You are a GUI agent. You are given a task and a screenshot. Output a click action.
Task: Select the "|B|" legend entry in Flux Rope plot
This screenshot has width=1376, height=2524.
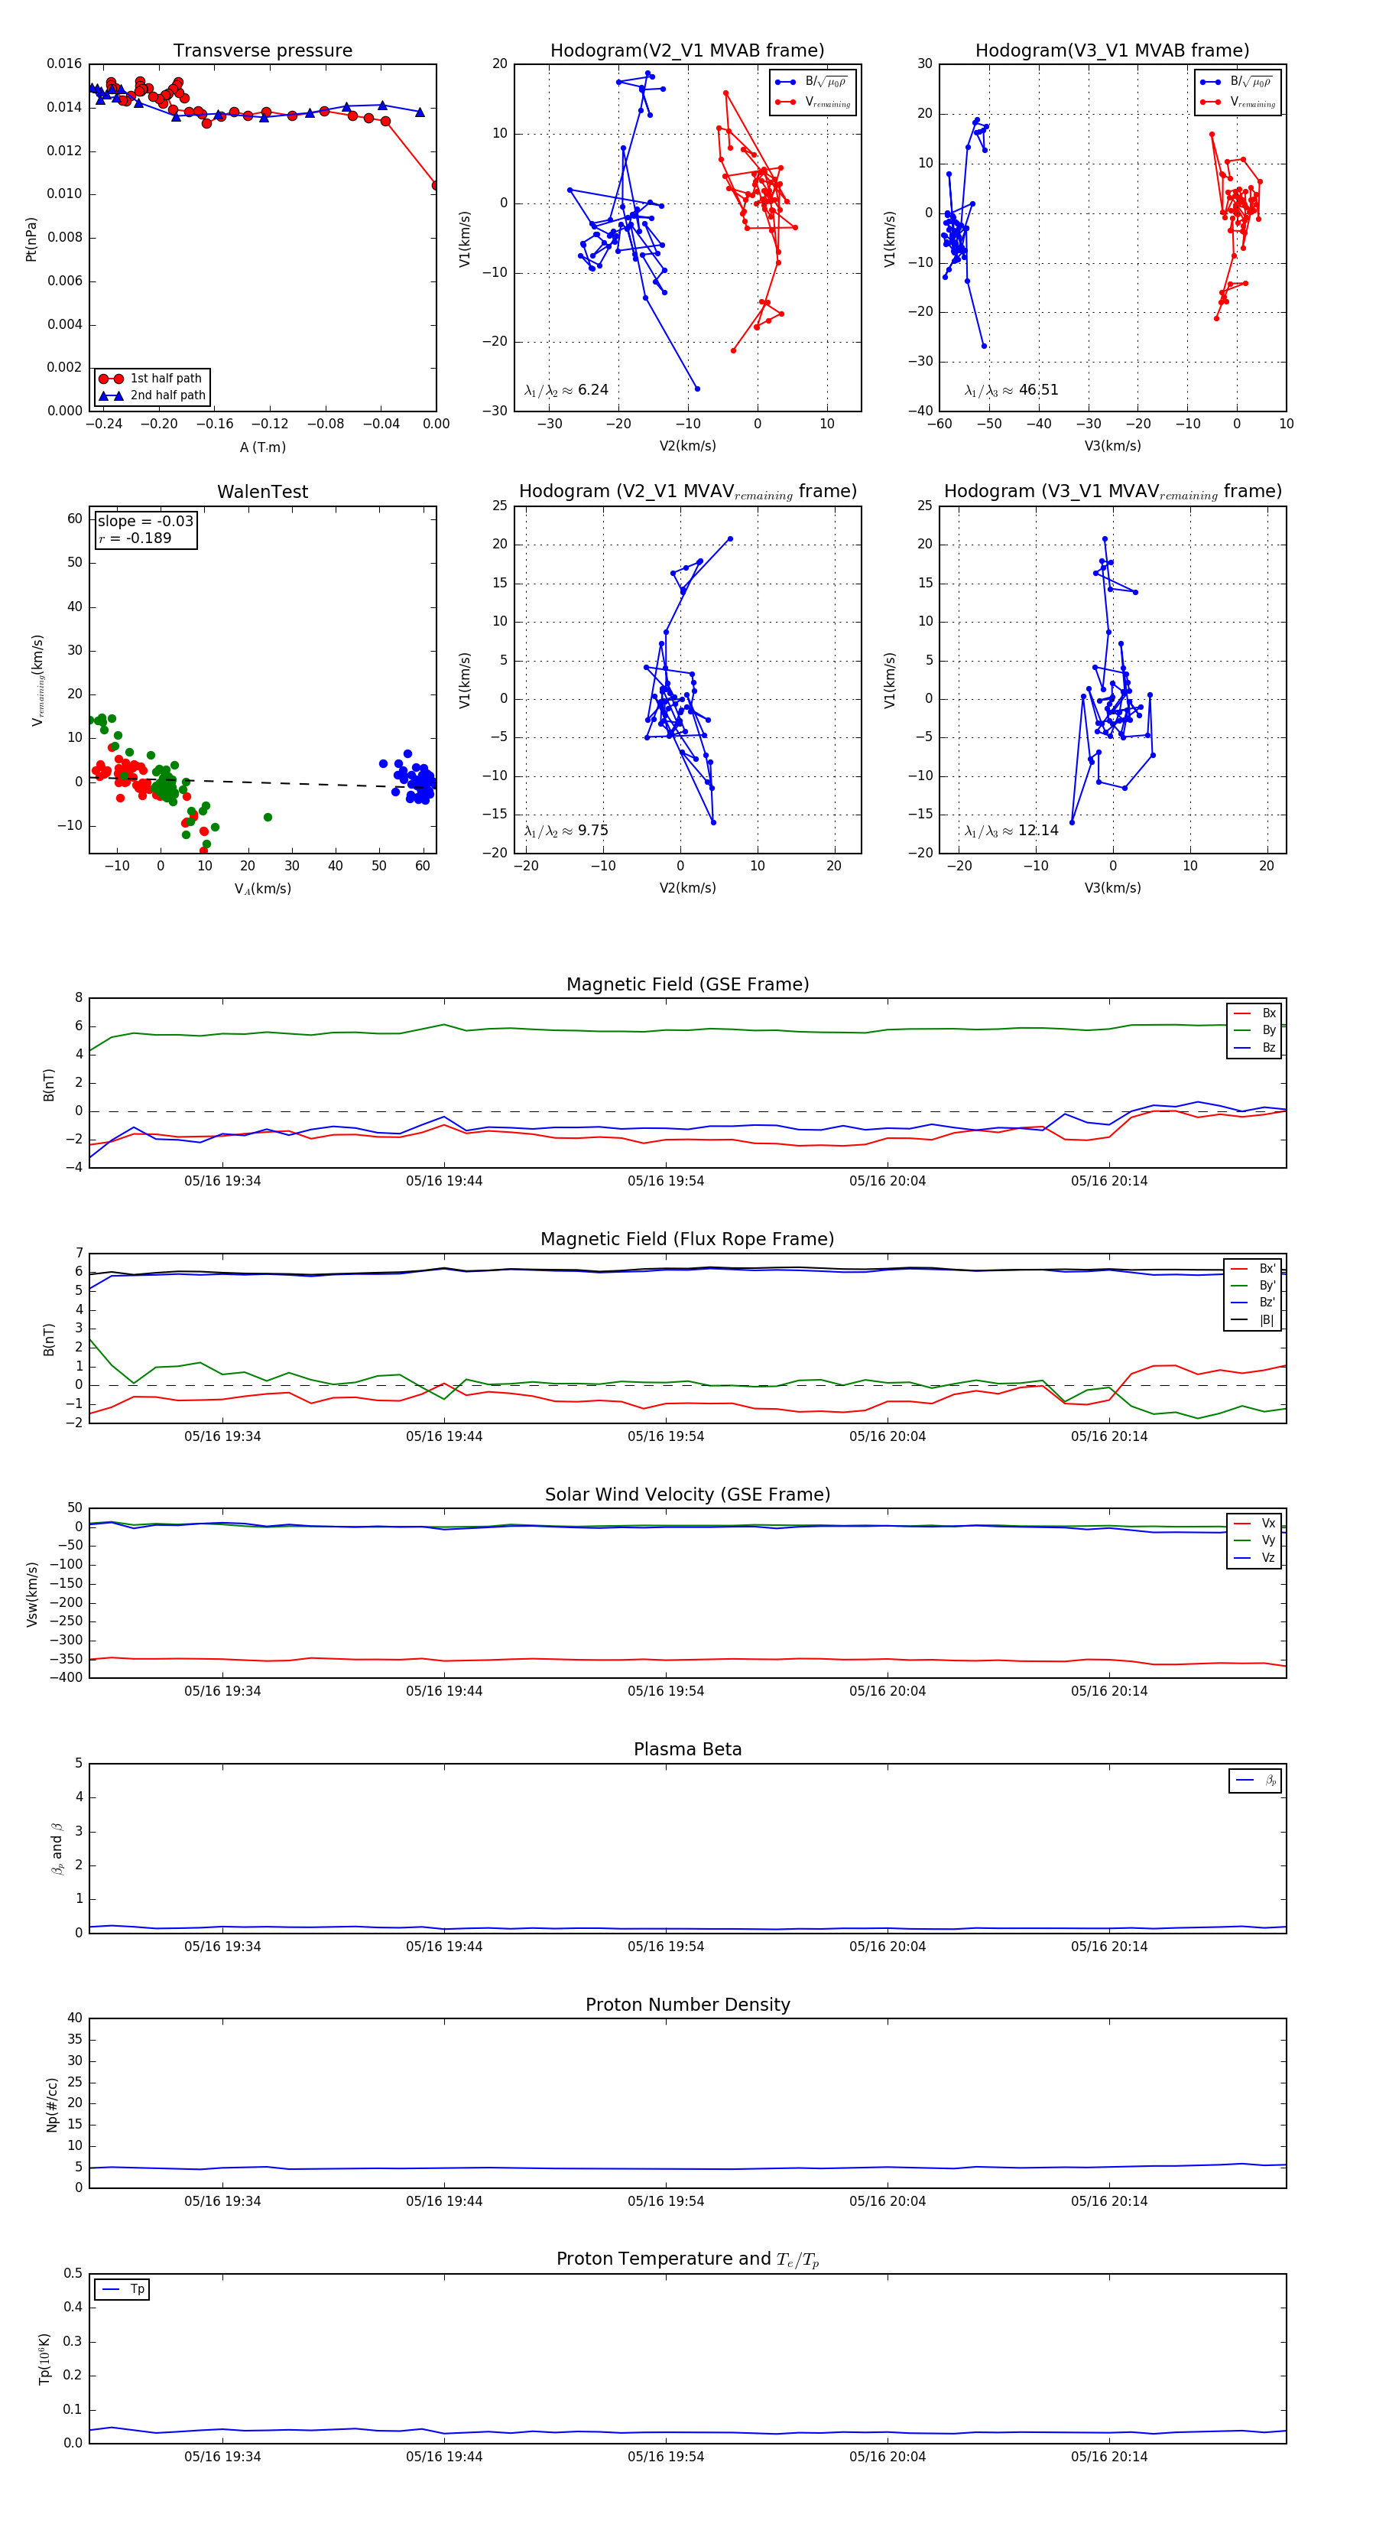1253,1321
